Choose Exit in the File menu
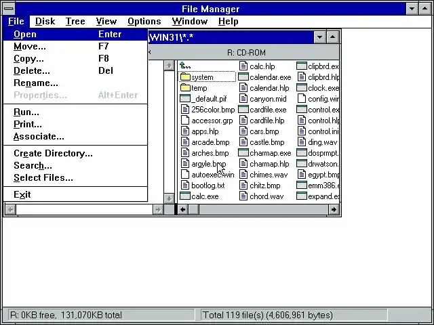The height and width of the screenshot is (325, 434). [x=75, y=194]
